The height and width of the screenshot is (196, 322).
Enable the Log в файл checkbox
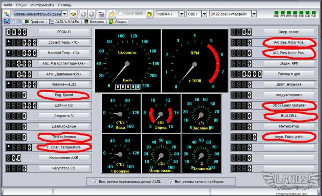(x=121, y=13)
